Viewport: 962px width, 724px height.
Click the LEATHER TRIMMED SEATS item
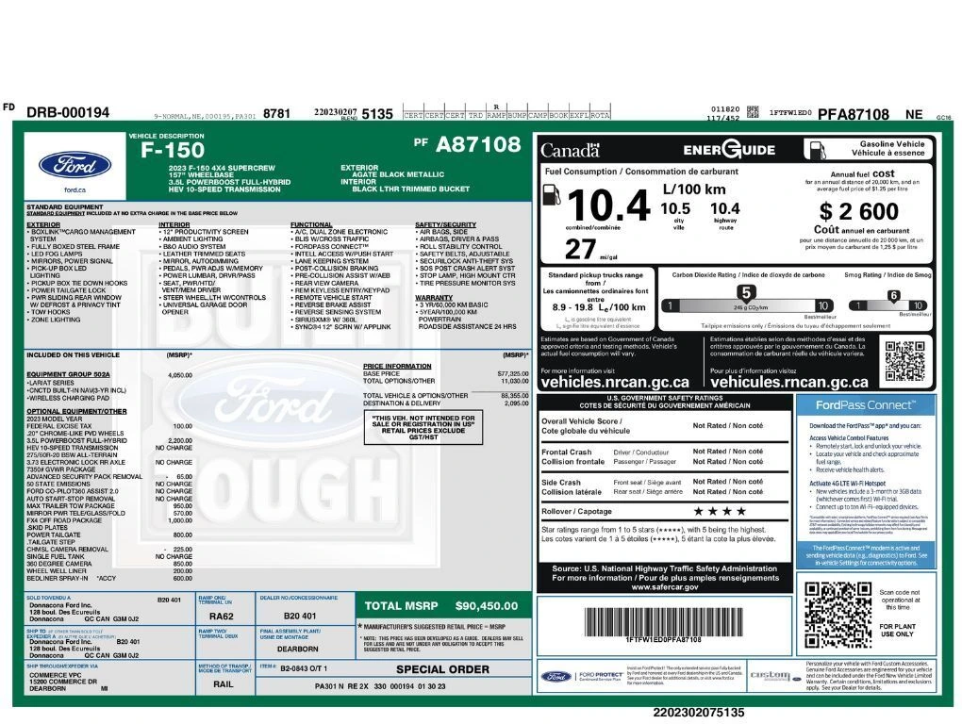click(x=202, y=254)
